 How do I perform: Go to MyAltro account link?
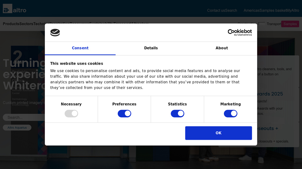click(293, 11)
